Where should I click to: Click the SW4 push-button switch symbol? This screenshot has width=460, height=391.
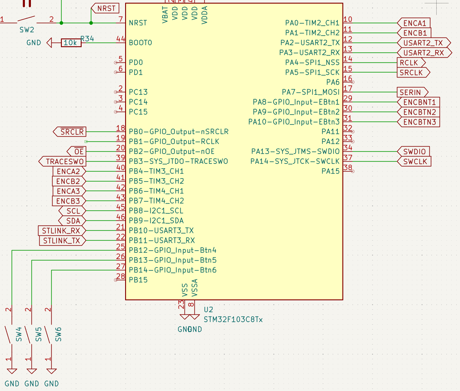(x=9, y=334)
